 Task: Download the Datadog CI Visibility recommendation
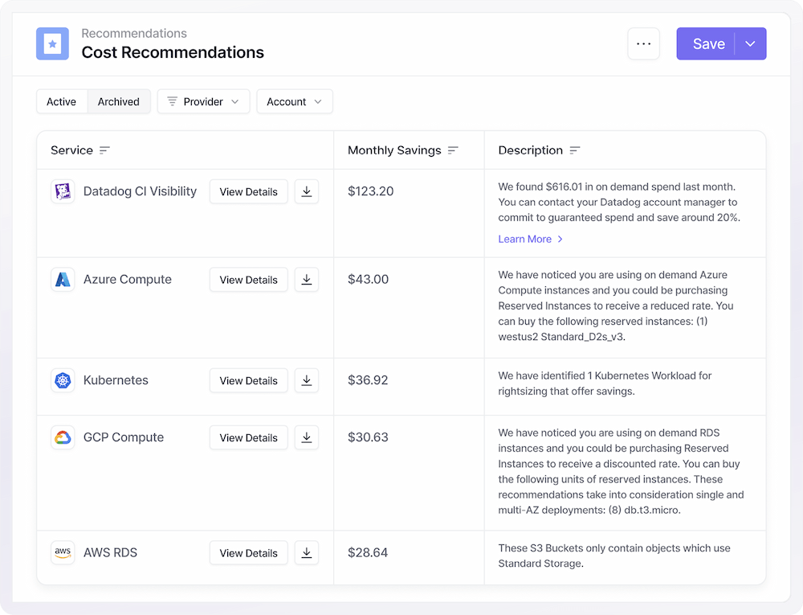click(x=306, y=192)
